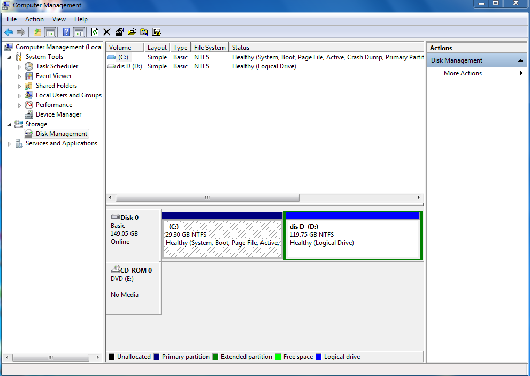Viewport: 530px width, 376px height.
Task: Sort by the File System column header
Action: click(x=210, y=48)
